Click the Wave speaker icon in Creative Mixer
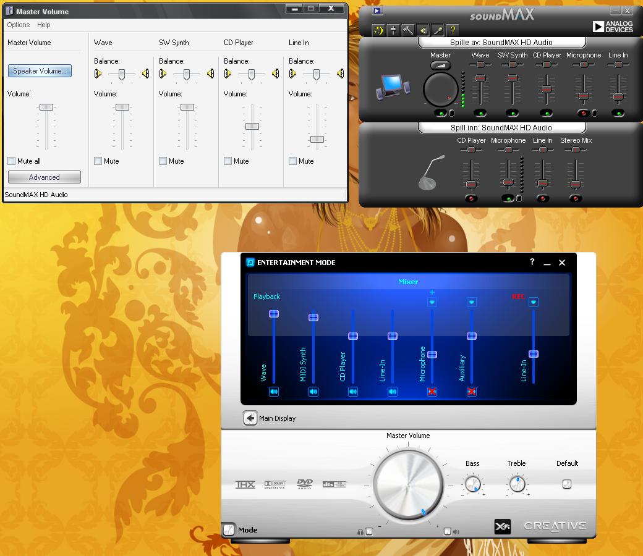 pos(273,392)
